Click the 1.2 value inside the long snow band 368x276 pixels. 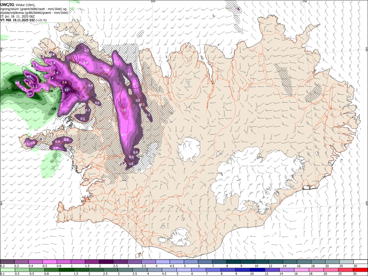124,110
